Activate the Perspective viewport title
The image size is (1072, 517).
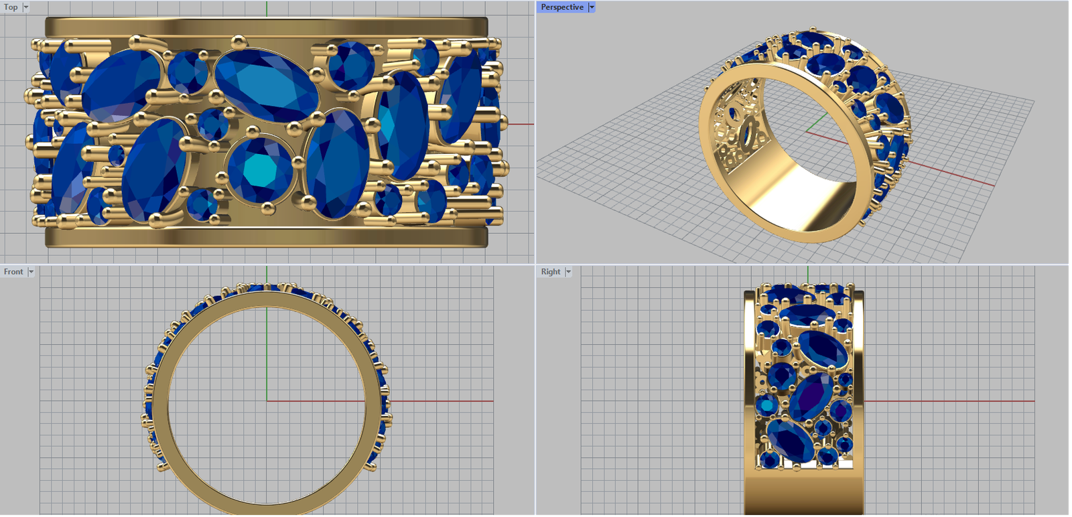tap(561, 7)
